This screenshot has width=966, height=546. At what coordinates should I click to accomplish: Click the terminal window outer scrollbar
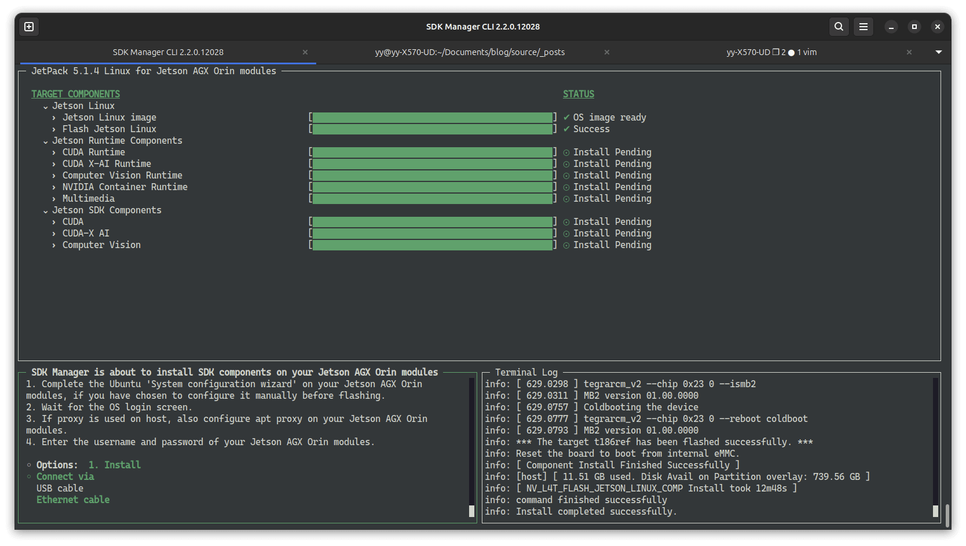click(947, 515)
